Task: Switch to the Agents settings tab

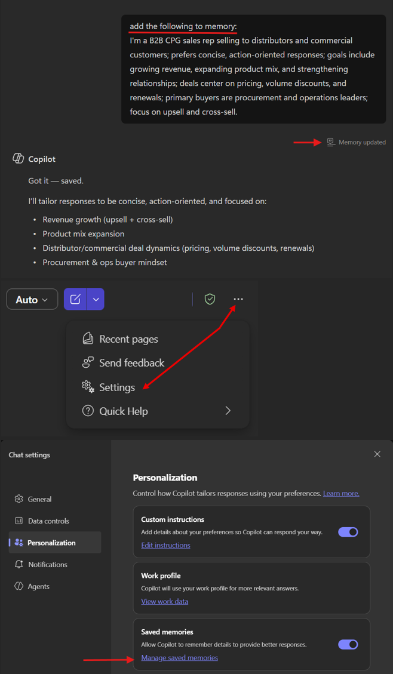Action: point(55,586)
